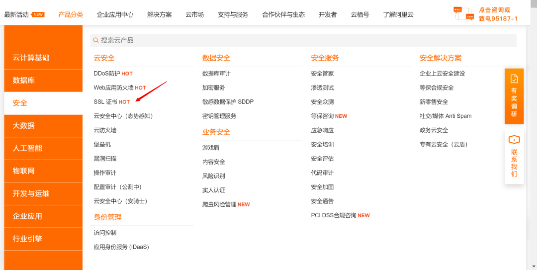Open 风险识别 link
The height and width of the screenshot is (270, 537).
[214, 176]
